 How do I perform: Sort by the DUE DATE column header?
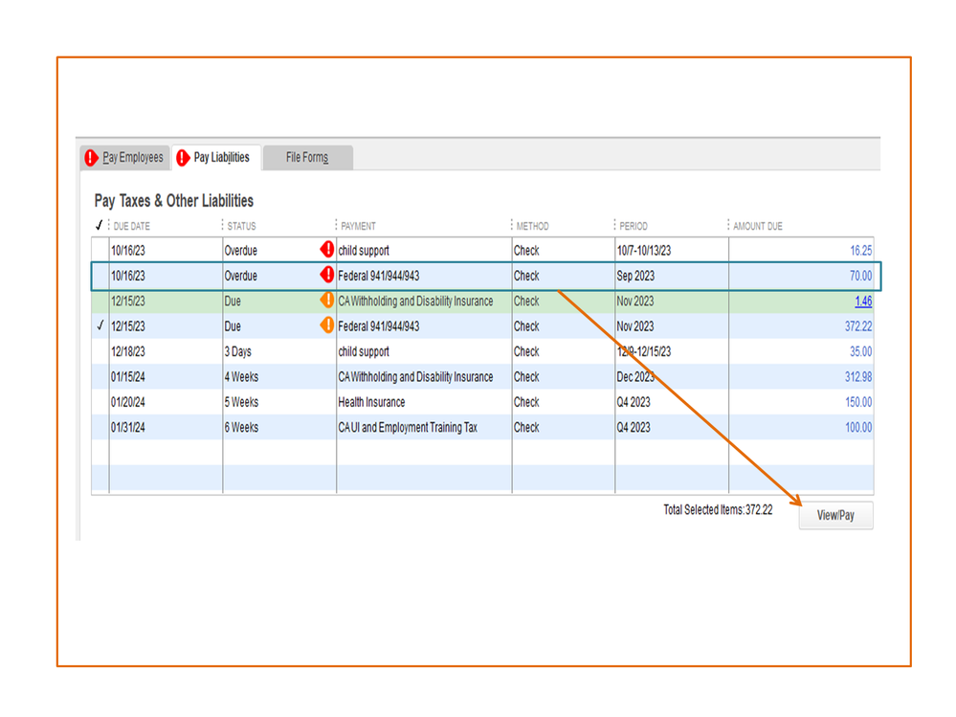[131, 226]
